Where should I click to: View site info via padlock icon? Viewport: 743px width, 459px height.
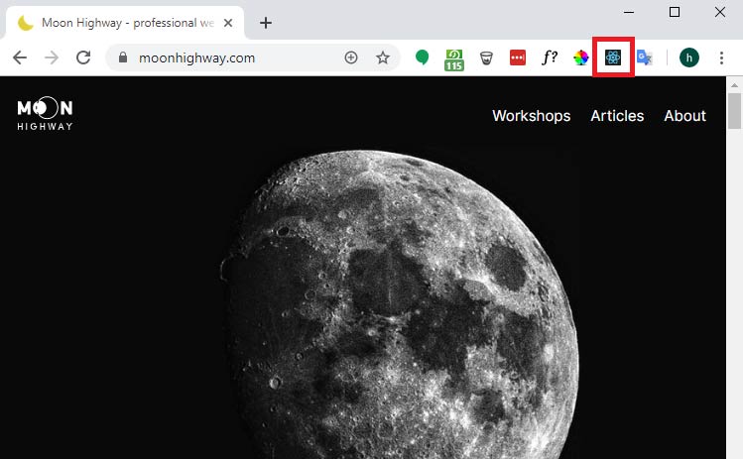[x=123, y=57]
